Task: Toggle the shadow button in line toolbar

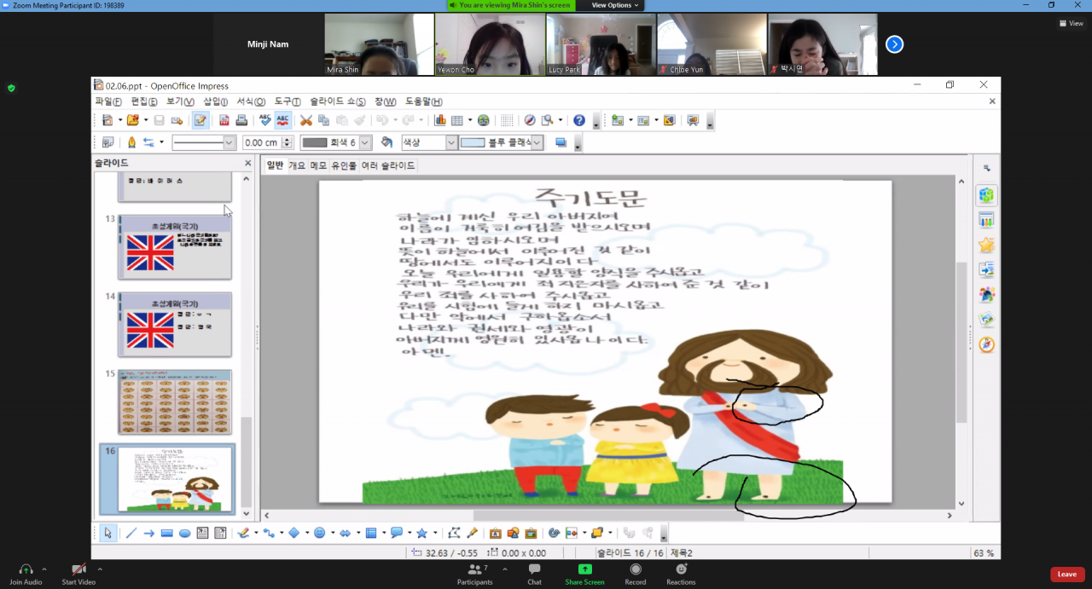Action: tap(561, 143)
